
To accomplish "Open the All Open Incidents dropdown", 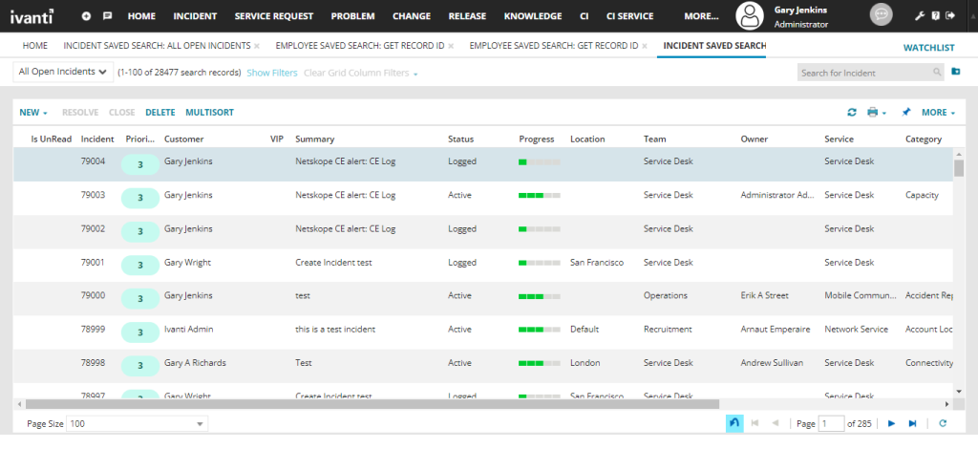I will click(63, 72).
